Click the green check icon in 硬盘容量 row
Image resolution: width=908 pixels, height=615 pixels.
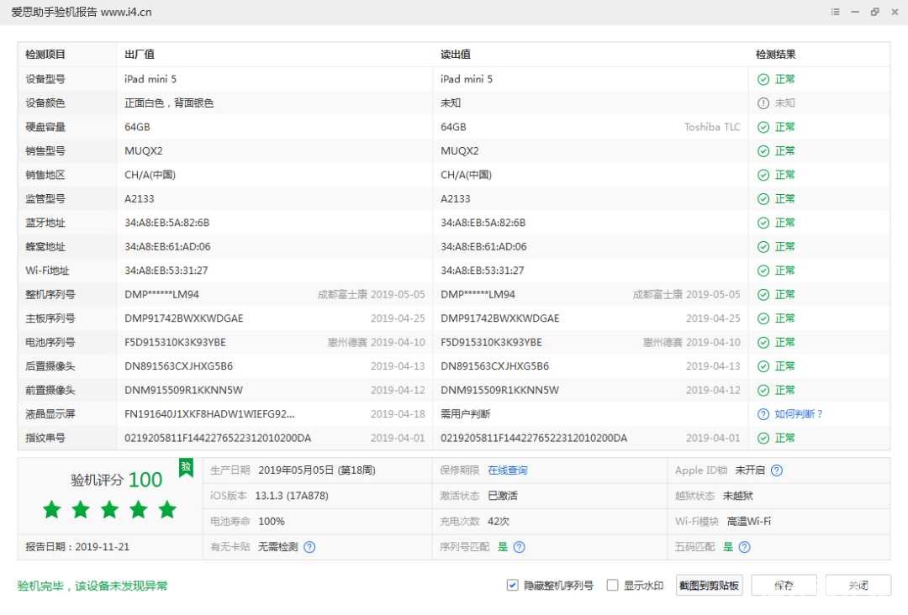(x=763, y=127)
